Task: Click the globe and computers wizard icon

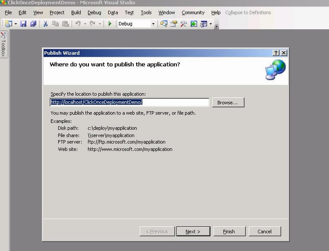Action: tap(276, 70)
